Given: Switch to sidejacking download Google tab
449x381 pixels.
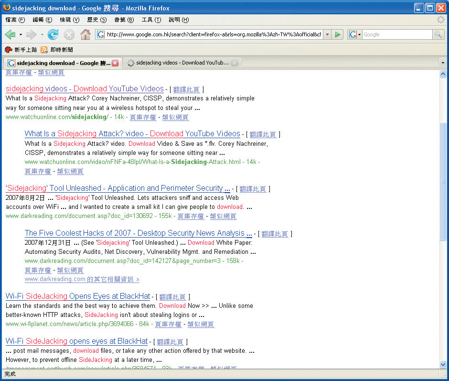Looking at the screenshot, I should click(63, 63).
